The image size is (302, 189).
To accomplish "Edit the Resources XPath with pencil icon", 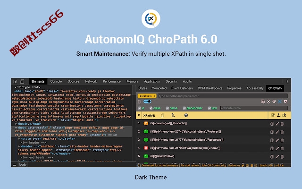I will [277, 140].
